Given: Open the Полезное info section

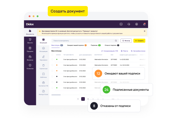Looking at the screenshot, I should click(30, 66).
